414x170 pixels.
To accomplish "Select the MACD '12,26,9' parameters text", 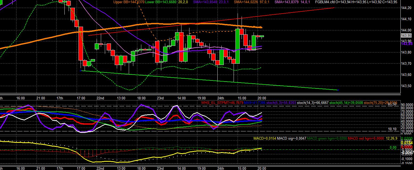I will coord(392,139).
